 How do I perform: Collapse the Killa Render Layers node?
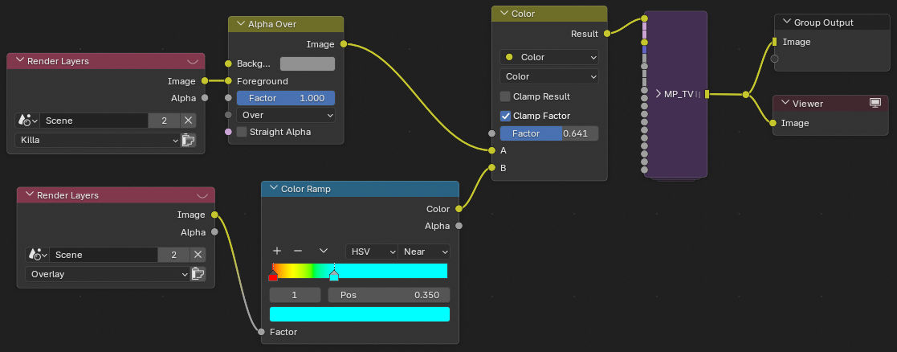coord(20,60)
